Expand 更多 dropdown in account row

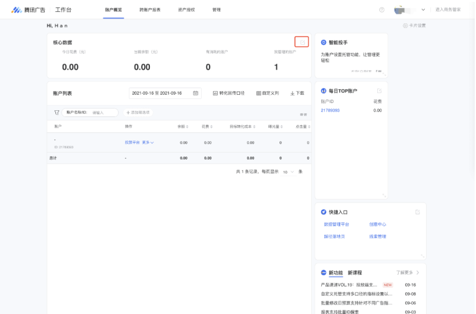(148, 142)
